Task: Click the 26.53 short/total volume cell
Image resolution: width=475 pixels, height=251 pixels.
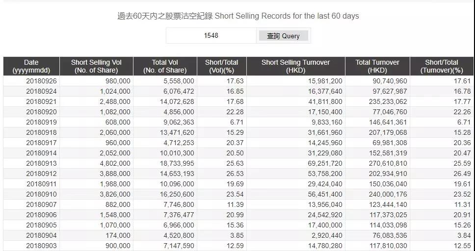Action: click(x=235, y=174)
